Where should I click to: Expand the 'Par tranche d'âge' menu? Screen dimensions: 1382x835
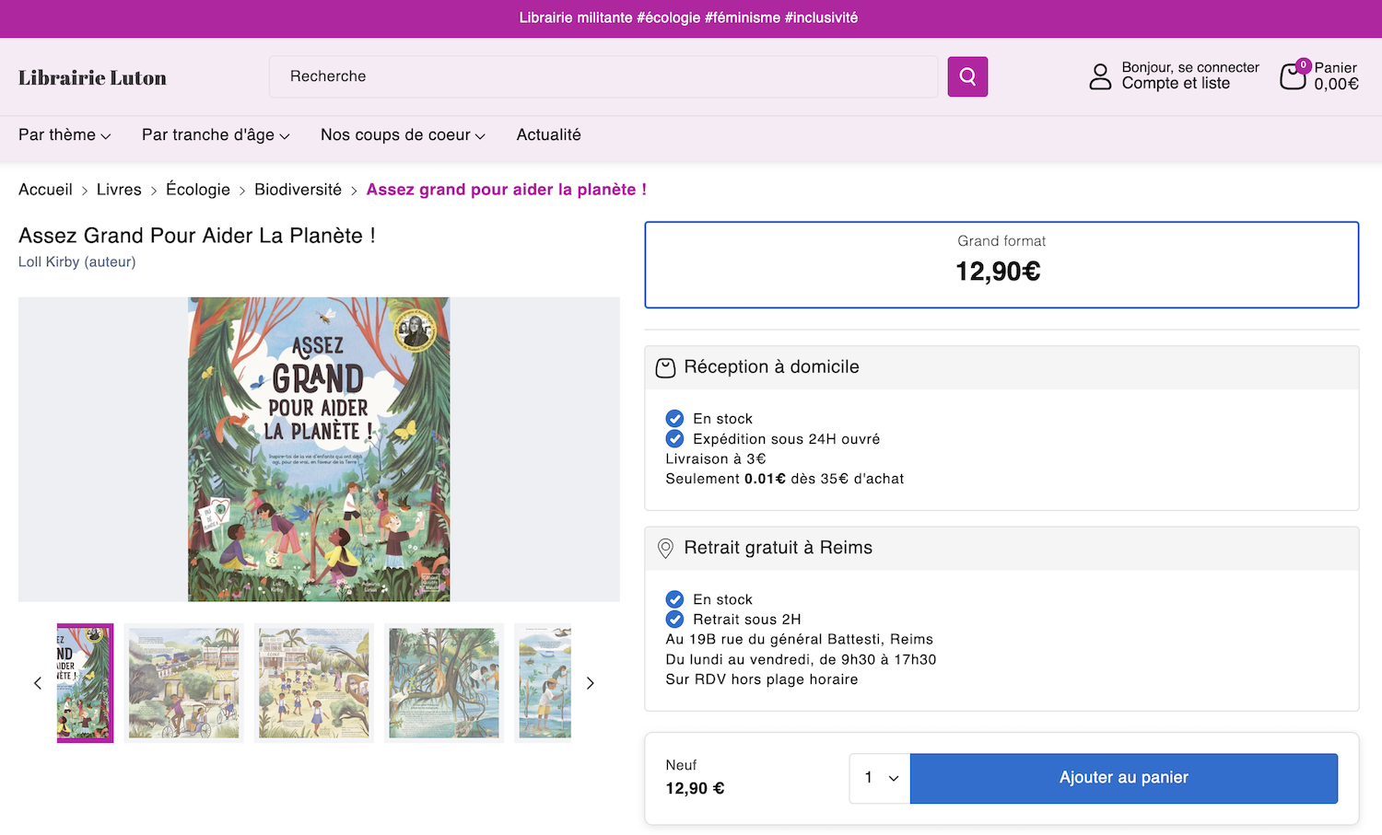(216, 135)
